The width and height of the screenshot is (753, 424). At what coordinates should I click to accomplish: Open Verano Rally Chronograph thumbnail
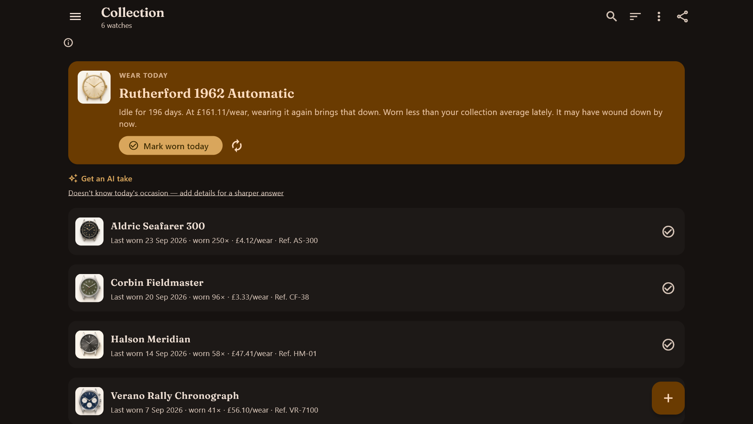coord(89,401)
